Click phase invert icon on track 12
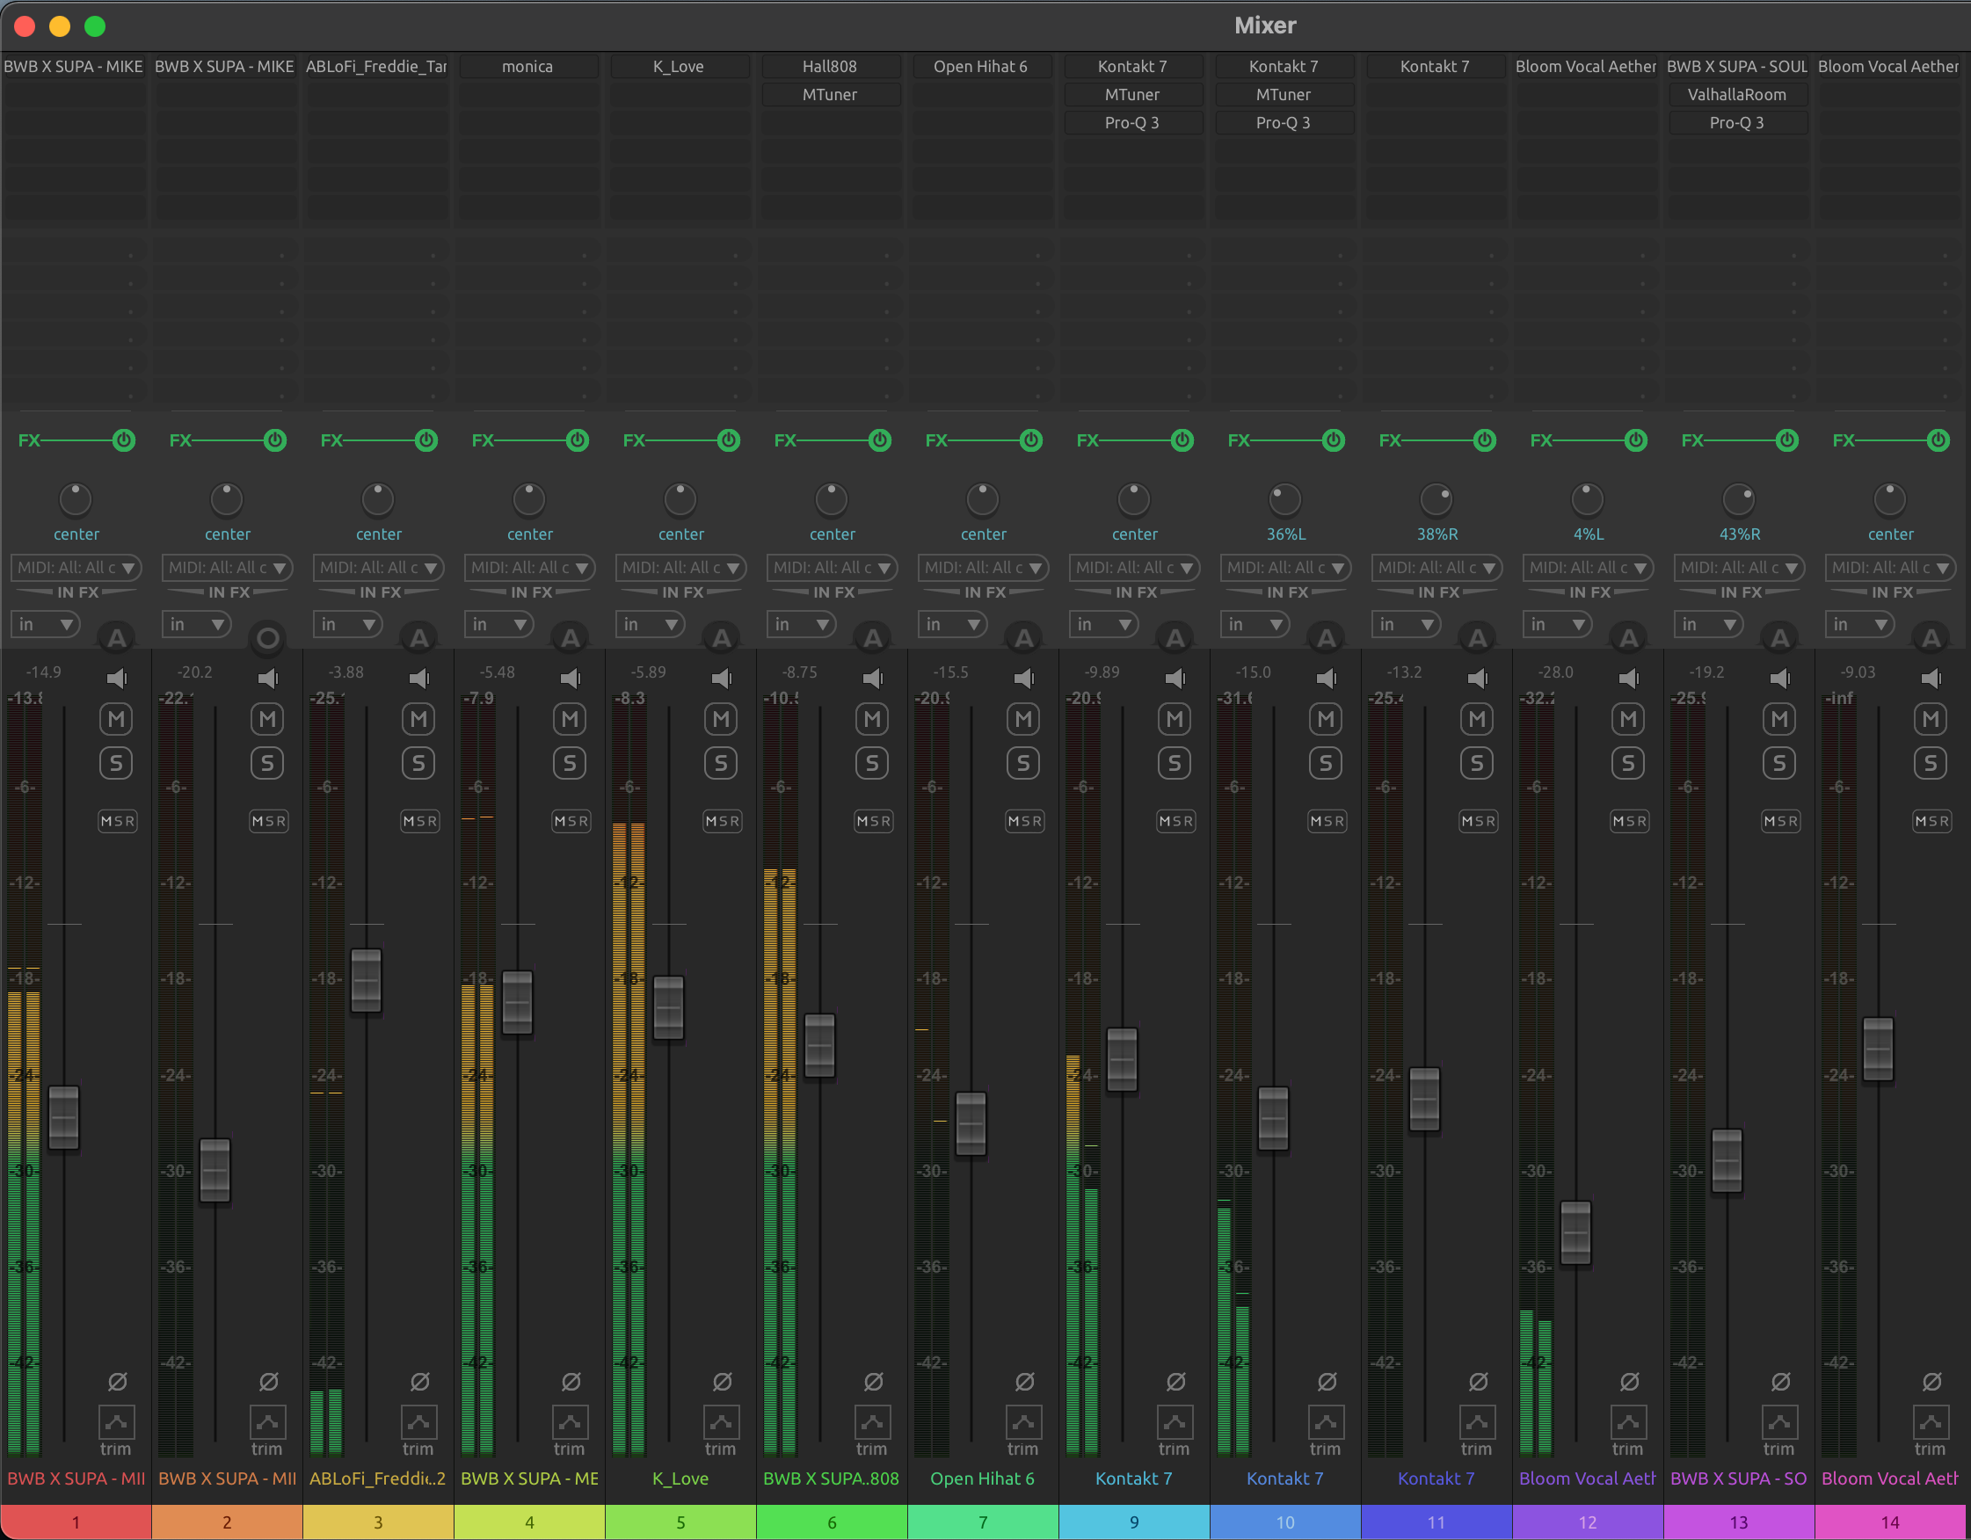The width and height of the screenshot is (1971, 1540). [x=1629, y=1381]
